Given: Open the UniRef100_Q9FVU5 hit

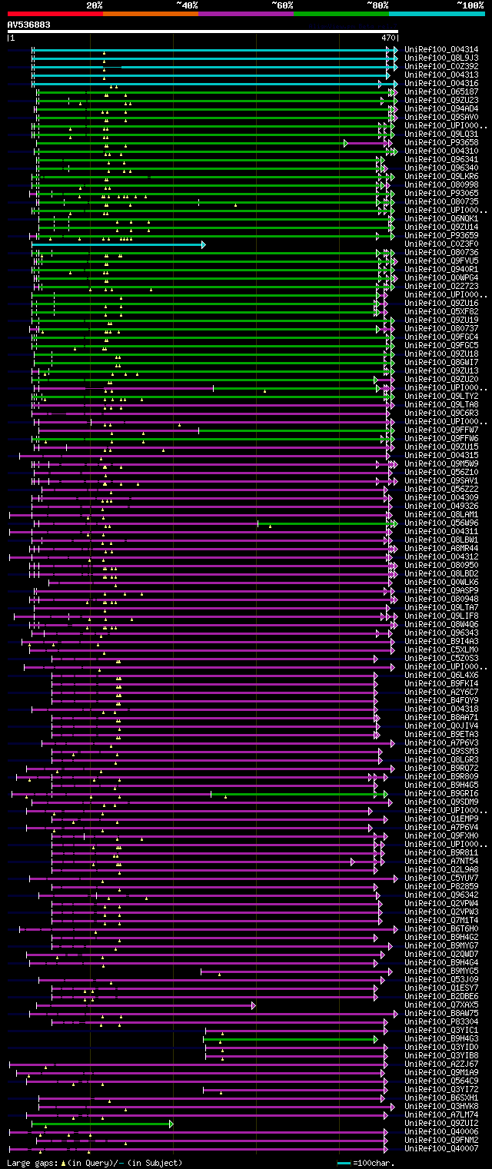Looking at the screenshot, I should (x=442, y=261).
